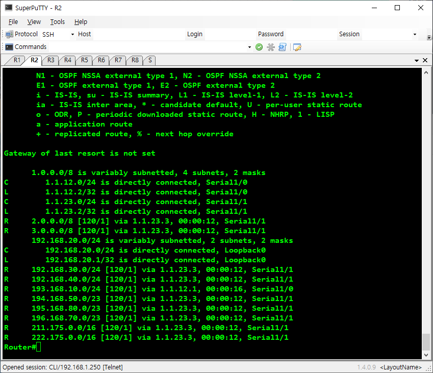Screen dimensions: 433x373
Task: Click terminal scrollbar up arrow
Action: pyautogui.click(x=426, y=72)
